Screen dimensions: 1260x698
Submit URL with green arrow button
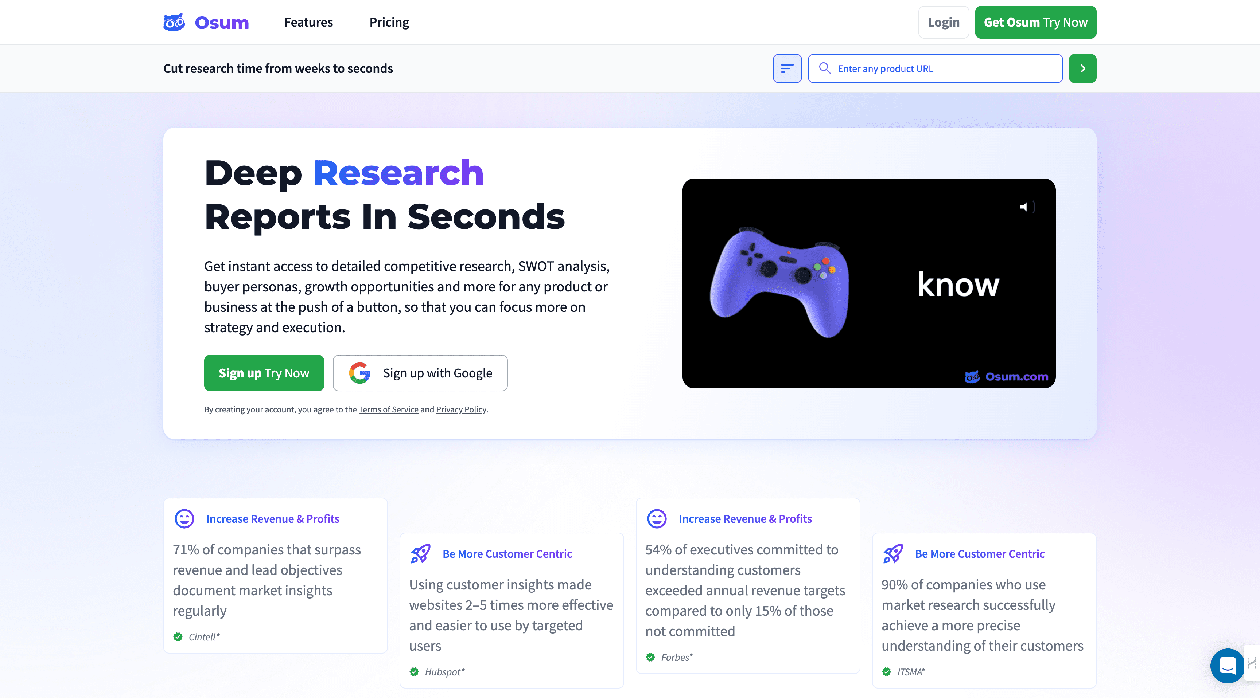1082,68
